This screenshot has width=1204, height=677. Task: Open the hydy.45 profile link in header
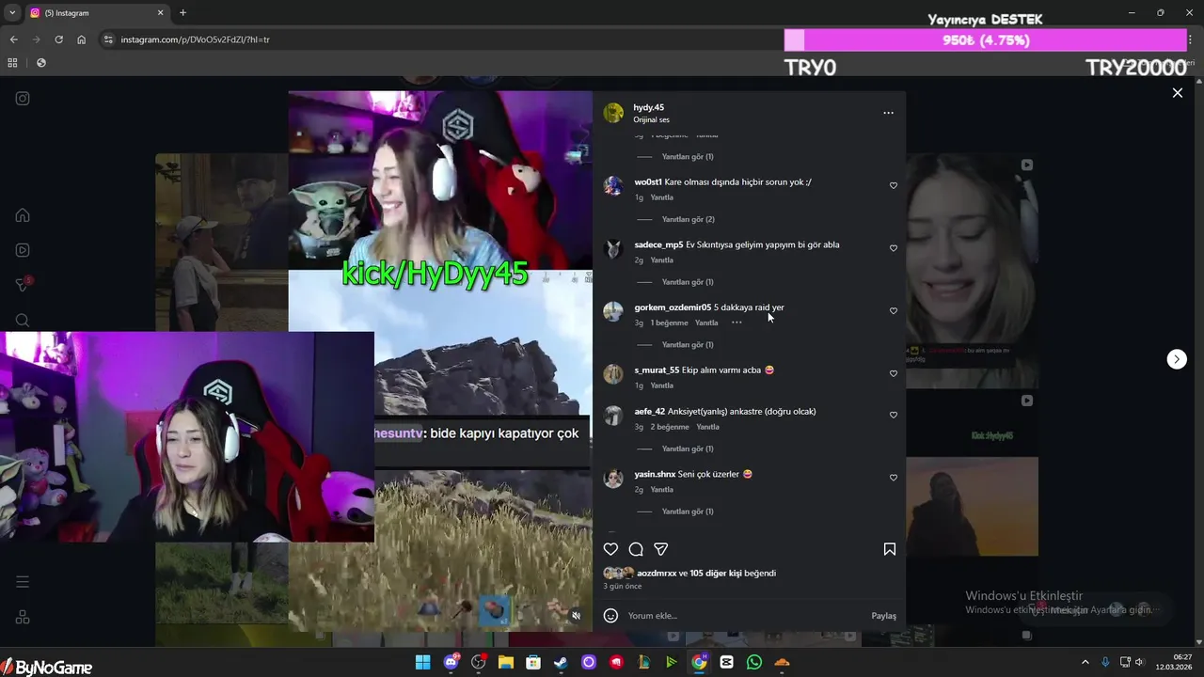pyautogui.click(x=649, y=107)
